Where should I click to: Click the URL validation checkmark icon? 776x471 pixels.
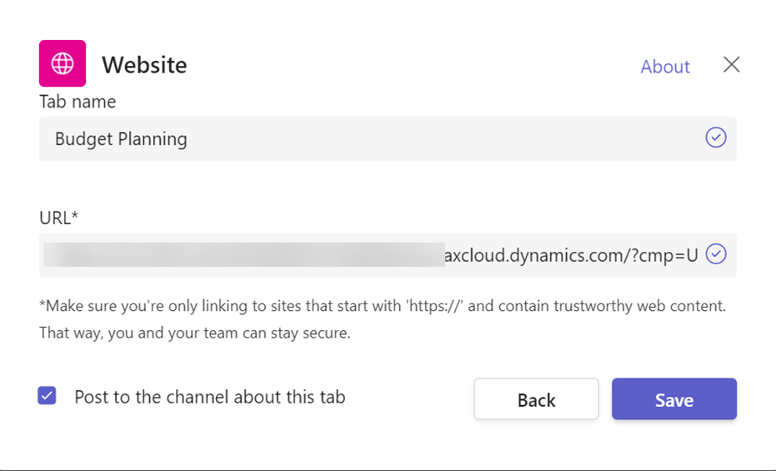715,254
